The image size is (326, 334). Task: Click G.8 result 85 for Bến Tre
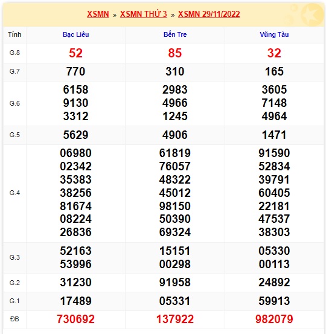[x=175, y=53]
